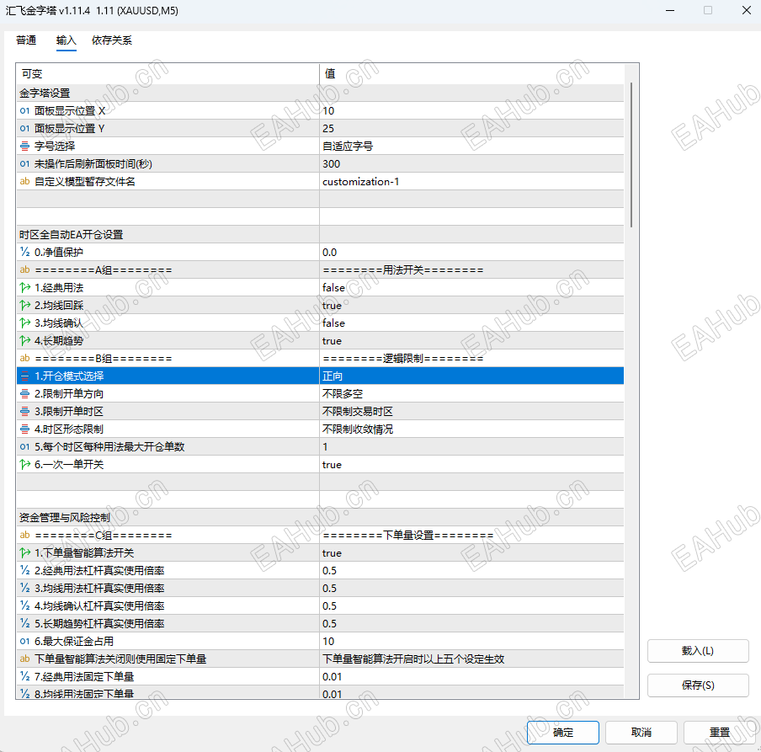Click integer icon beside 面板显示位置 Y
Image resolution: width=761 pixels, height=752 pixels.
(x=24, y=129)
